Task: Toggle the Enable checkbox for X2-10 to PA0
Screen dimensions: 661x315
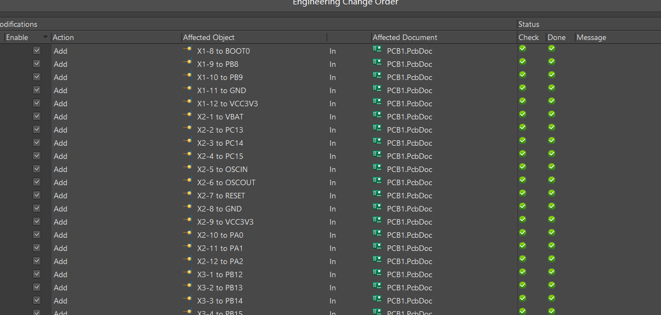Action: pyautogui.click(x=37, y=234)
